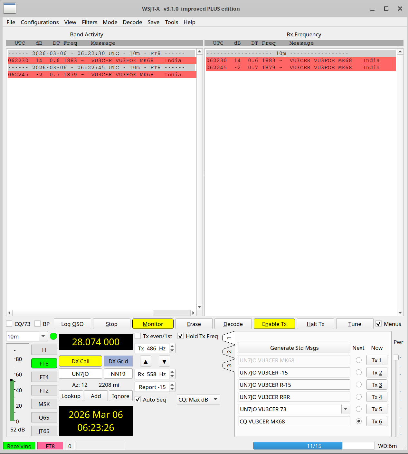Click Generate Std Msgs

pos(294,347)
